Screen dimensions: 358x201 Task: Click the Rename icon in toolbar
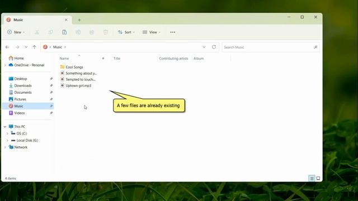coord(78,32)
